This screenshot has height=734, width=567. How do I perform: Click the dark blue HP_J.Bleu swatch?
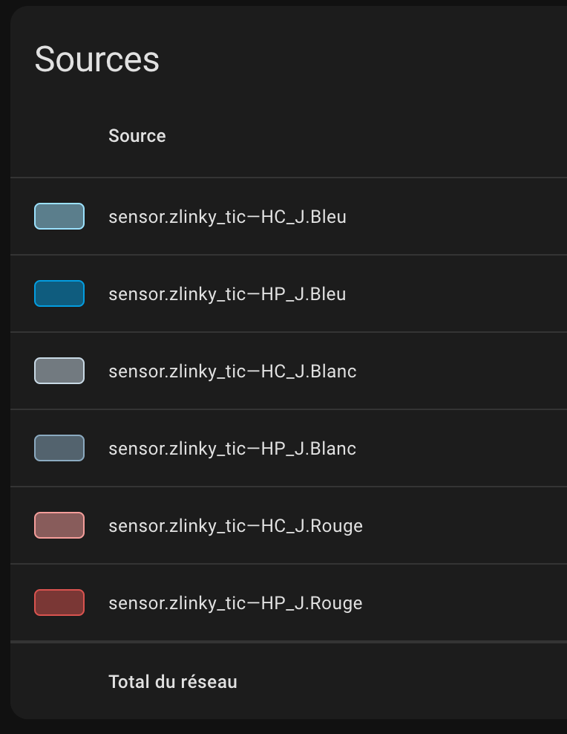coord(59,293)
